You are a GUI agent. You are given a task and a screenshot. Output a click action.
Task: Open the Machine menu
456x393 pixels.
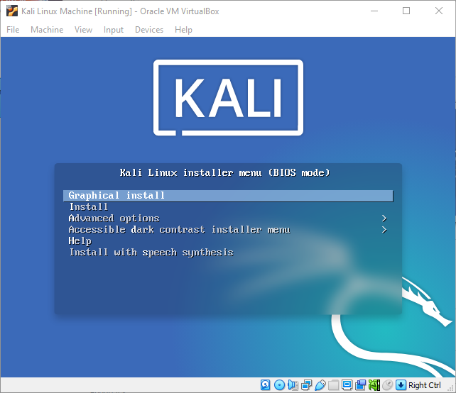[x=47, y=30]
